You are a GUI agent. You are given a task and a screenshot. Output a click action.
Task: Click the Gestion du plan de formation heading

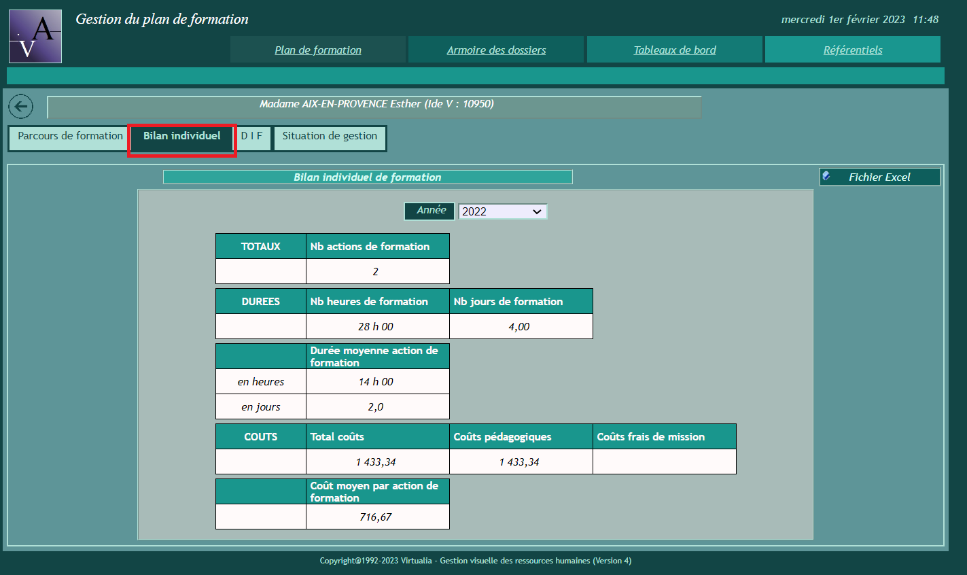162,19
